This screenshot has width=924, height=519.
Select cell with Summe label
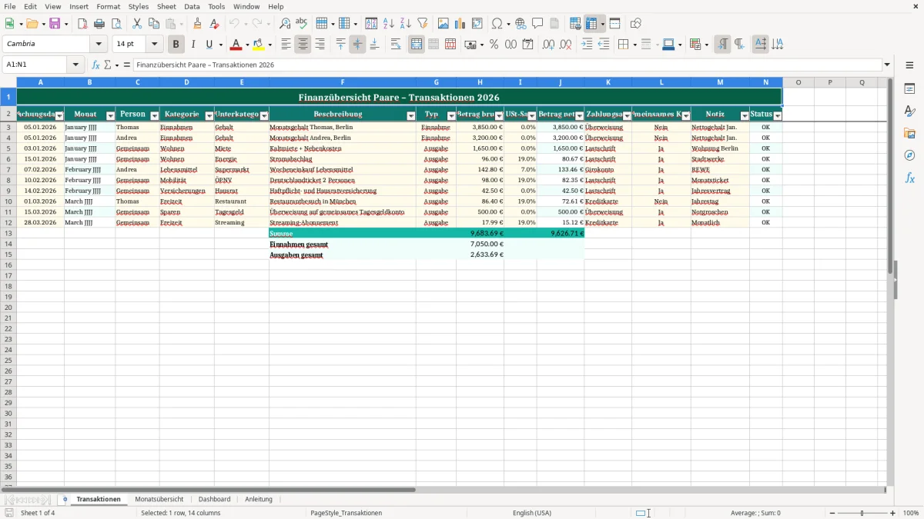click(x=343, y=233)
